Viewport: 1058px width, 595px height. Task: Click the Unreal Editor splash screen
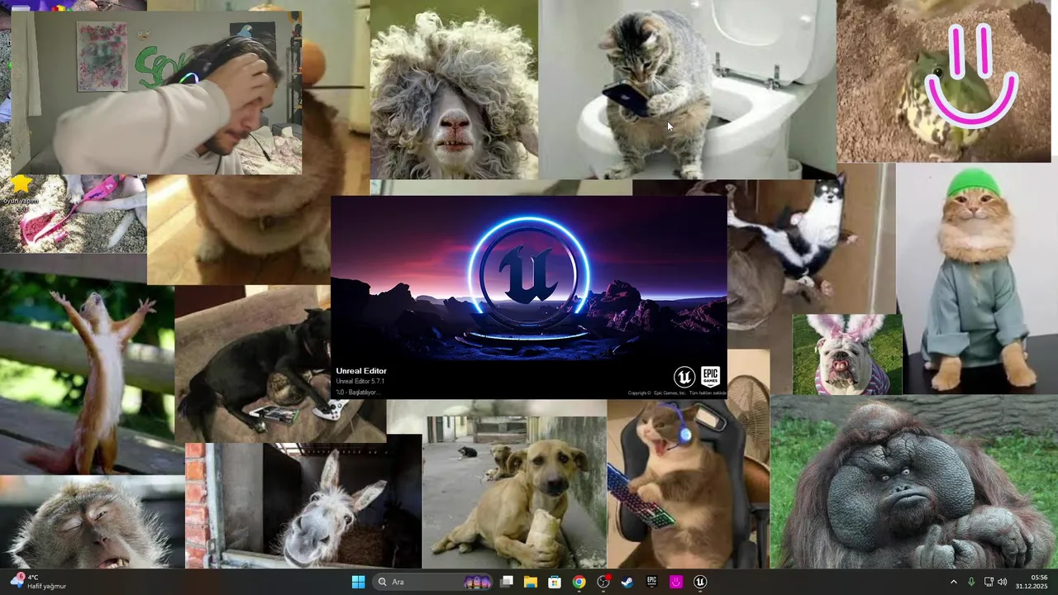[529, 297]
